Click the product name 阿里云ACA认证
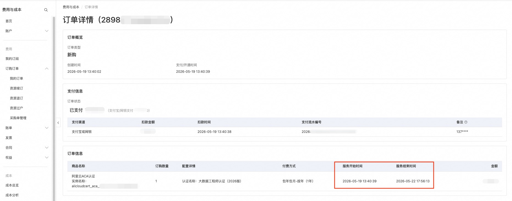Image resolution: width=512 pixels, height=201 pixels. tap(83, 176)
